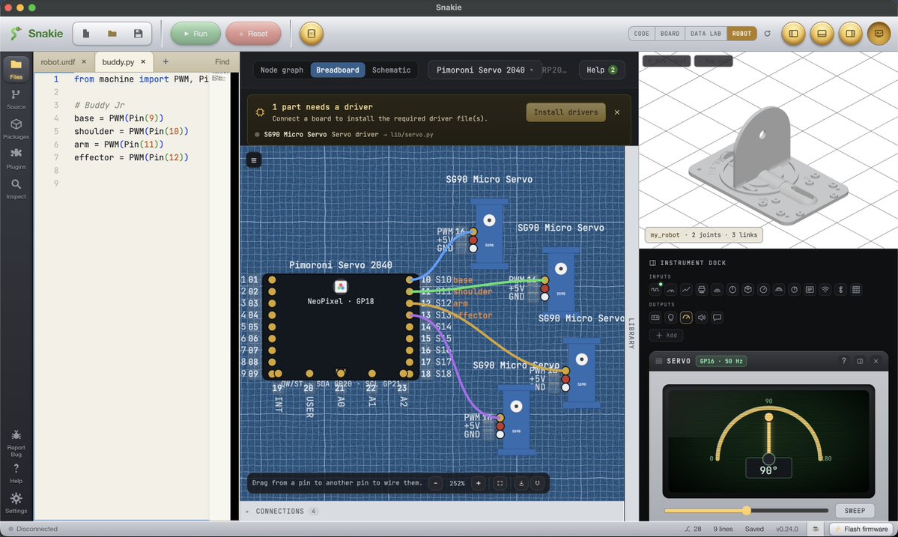
Task: Toggle the left sidebar layout button
Action: 793,34
